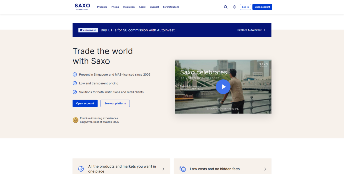
Task: Open the Pricing menu
Action: (x=115, y=7)
